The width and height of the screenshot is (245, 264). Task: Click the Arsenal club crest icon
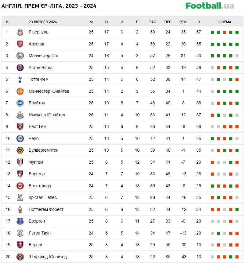(x=20, y=44)
